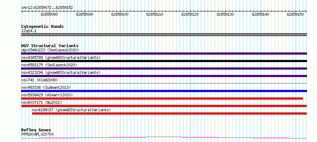Click the black nsv4345788 variant bar
Image resolution: width=317 pixels, height=142 pixels.
tap(164, 61)
